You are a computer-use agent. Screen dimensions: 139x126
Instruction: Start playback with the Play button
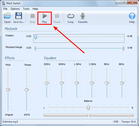tap(44, 18)
